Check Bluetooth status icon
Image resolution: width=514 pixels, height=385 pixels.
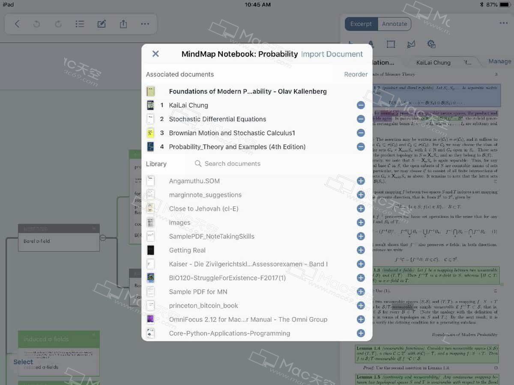[x=481, y=4]
